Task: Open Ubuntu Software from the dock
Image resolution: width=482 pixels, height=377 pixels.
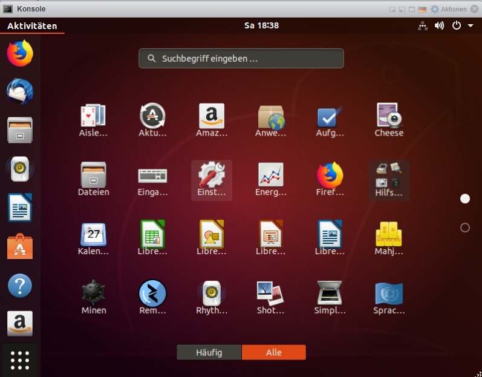Action: point(20,246)
